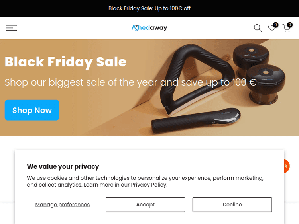Click the orange discount percent badge
Viewport: 299px width, 224px height.
click(x=286, y=166)
